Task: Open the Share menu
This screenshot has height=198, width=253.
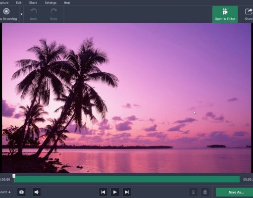Action: [33, 3]
